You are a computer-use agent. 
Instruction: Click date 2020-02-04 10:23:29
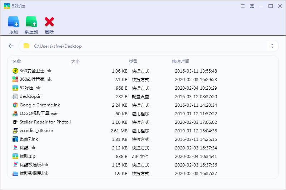coord(196,88)
